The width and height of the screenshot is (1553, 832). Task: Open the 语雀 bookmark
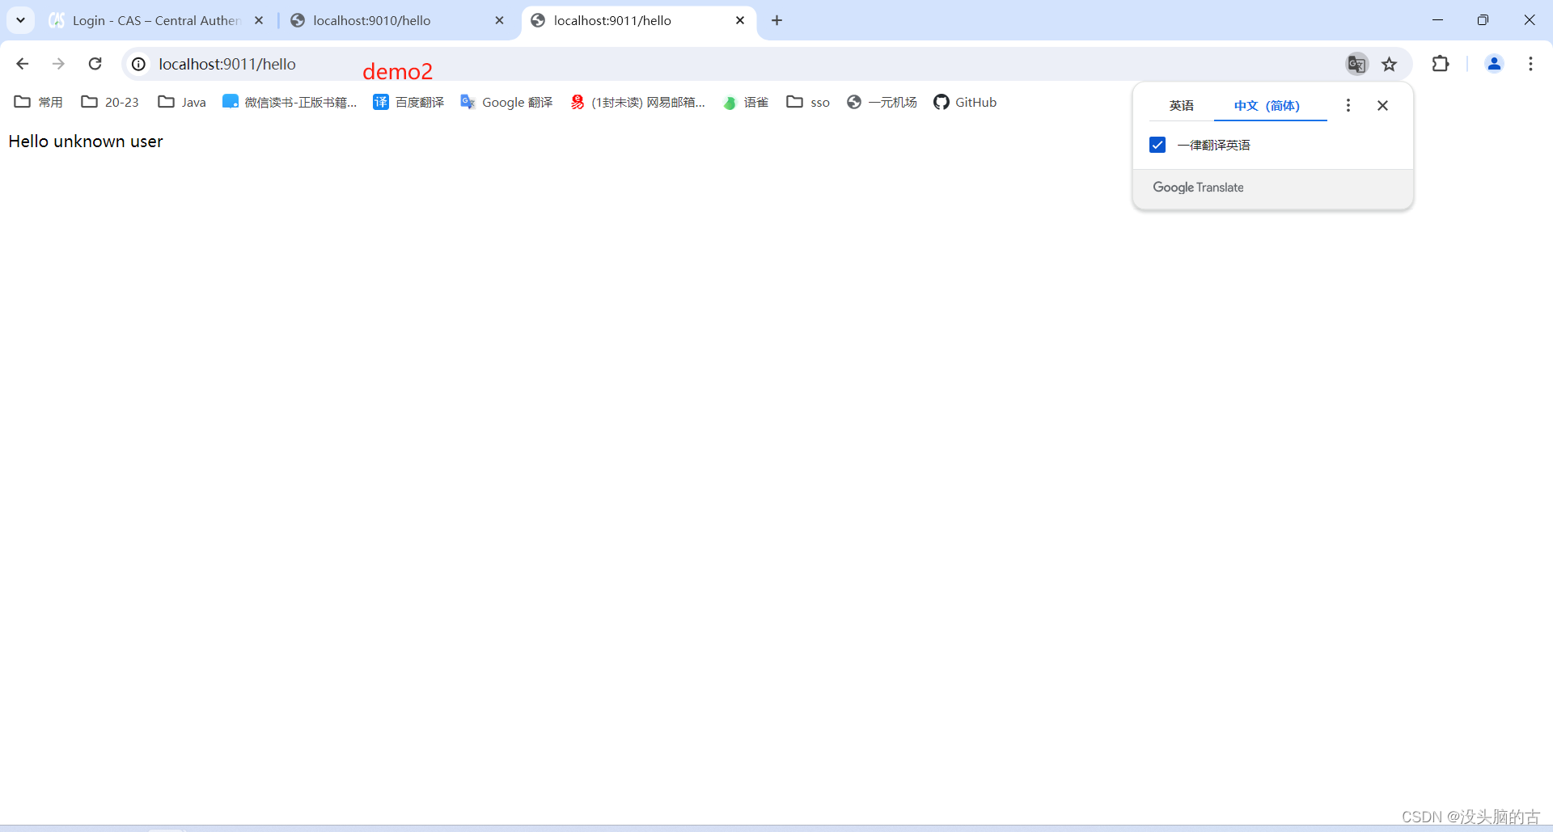coord(746,102)
